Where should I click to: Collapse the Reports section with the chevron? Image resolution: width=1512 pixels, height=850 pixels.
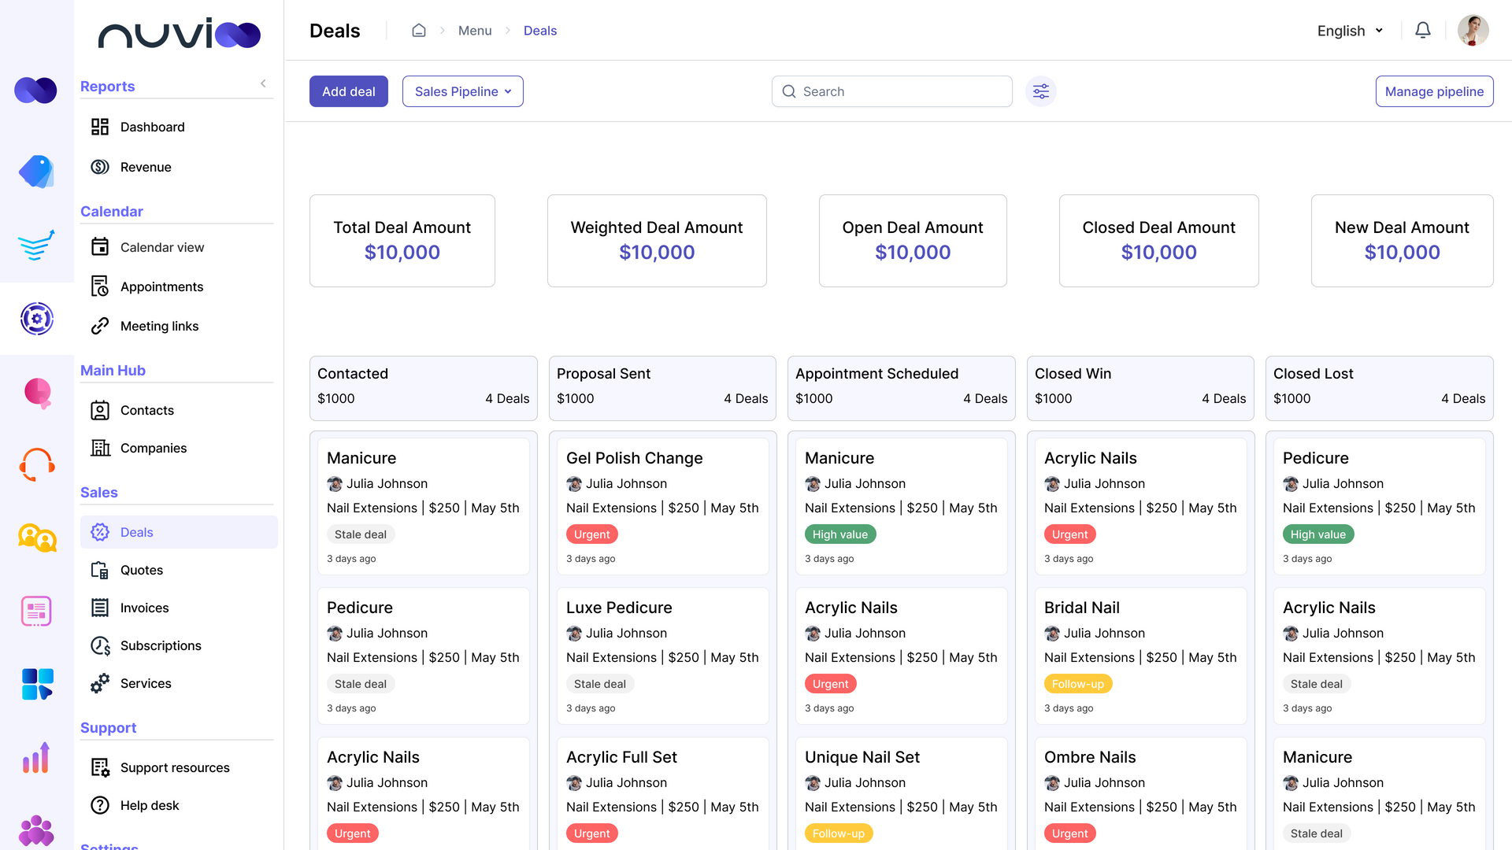click(x=263, y=83)
